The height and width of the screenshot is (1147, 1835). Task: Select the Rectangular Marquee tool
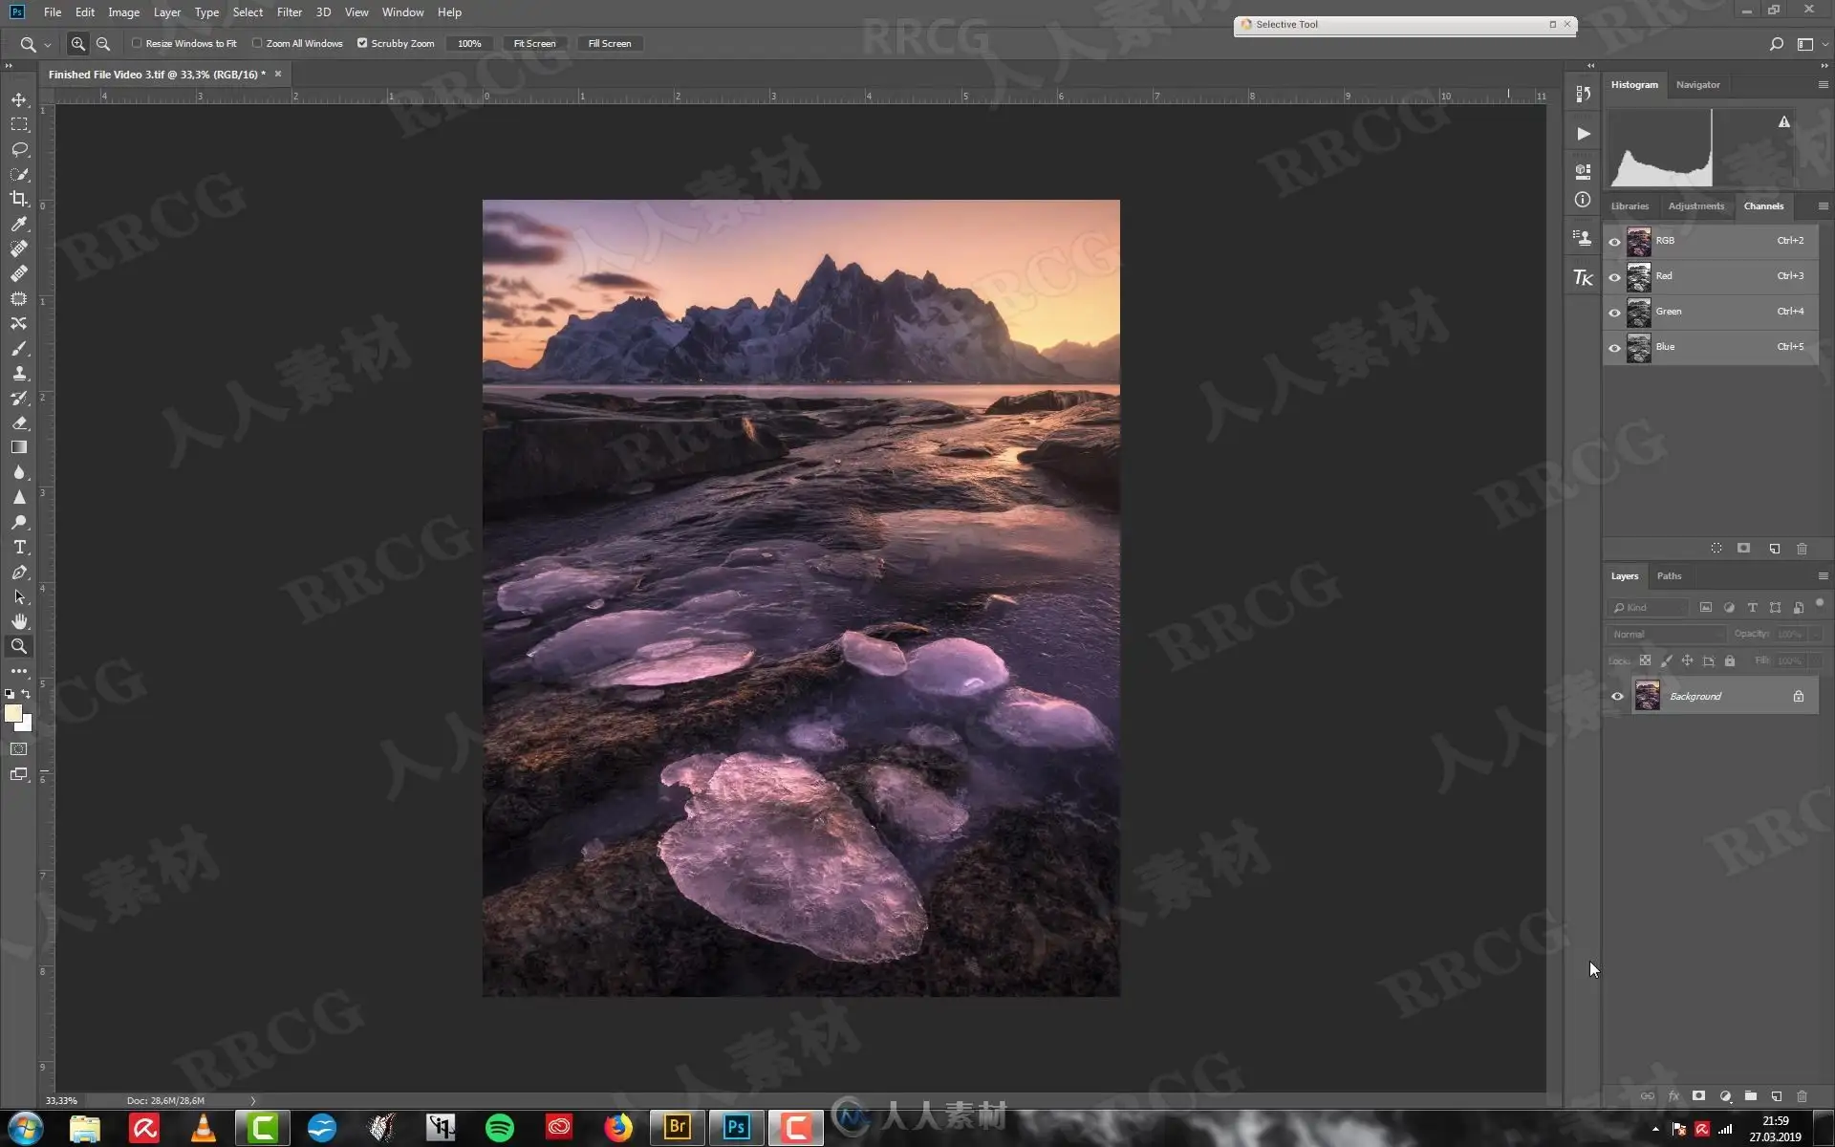(x=19, y=124)
